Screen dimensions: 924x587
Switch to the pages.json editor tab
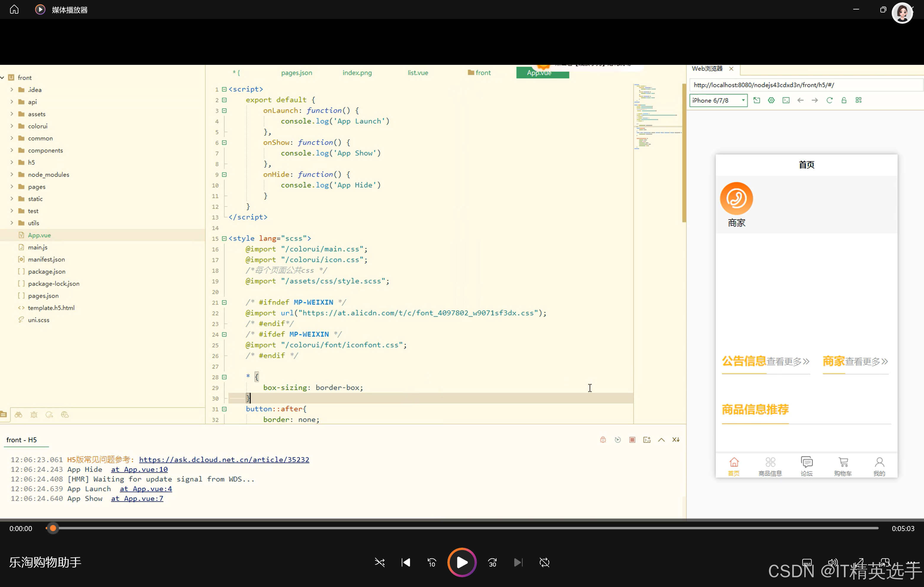296,73
